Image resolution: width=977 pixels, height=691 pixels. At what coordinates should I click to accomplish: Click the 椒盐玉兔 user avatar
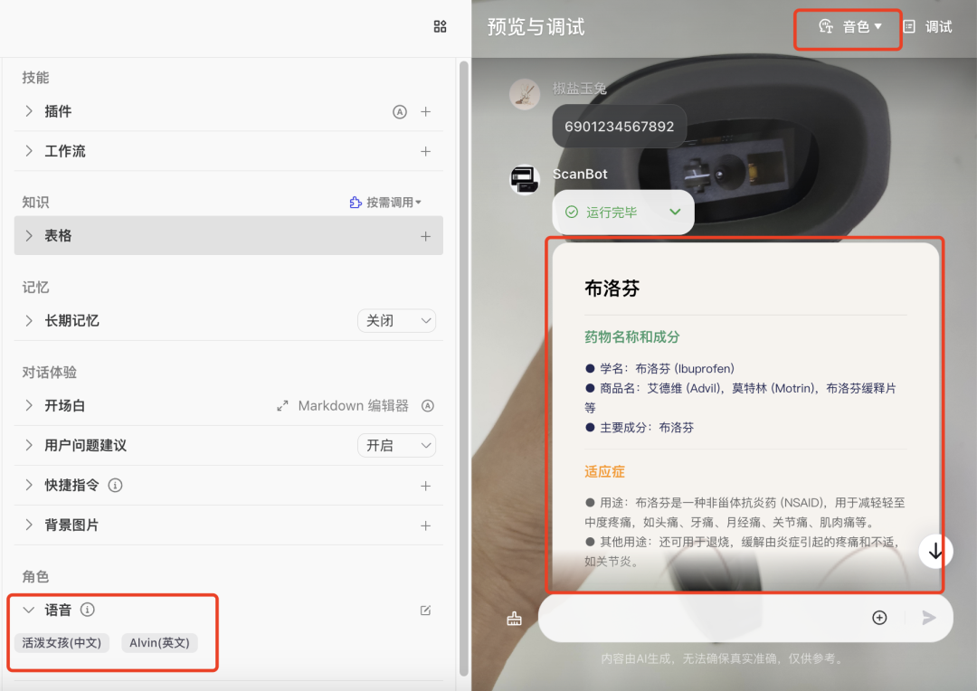pos(525,94)
